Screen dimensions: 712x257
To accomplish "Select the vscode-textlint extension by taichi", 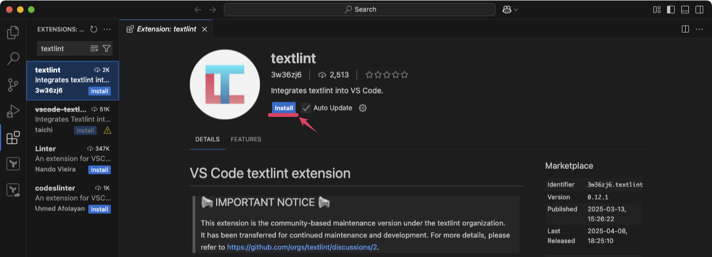I will (72, 120).
